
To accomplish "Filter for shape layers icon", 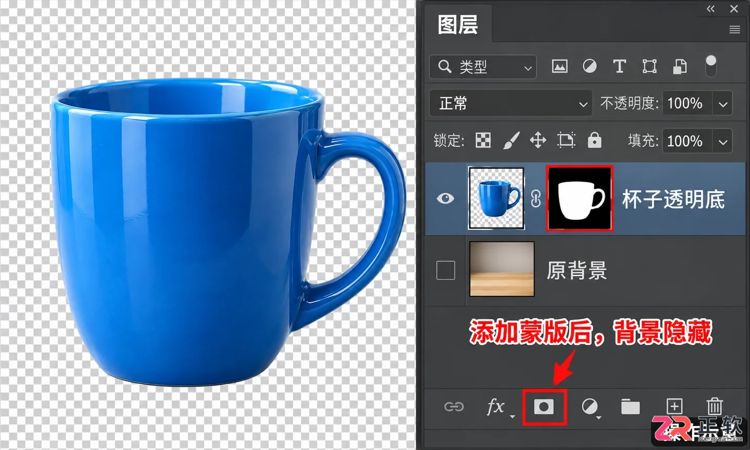I will click(649, 66).
